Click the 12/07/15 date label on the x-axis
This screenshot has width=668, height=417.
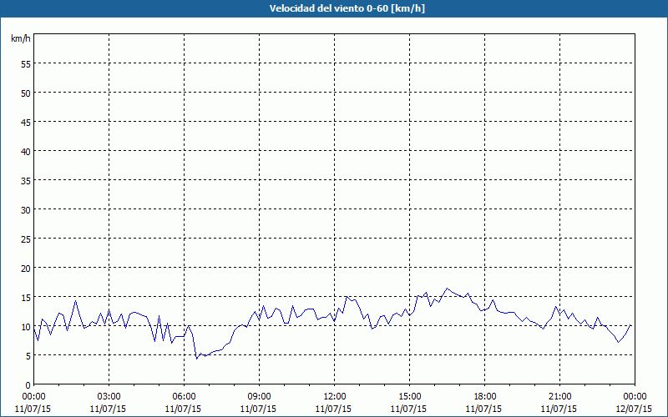[634, 409]
